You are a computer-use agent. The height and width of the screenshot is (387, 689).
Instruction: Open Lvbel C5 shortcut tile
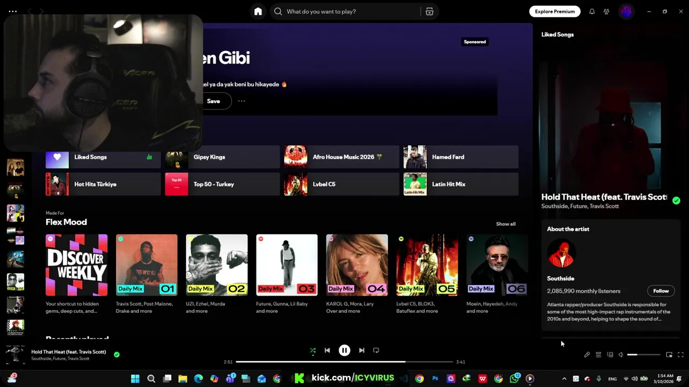(342, 184)
